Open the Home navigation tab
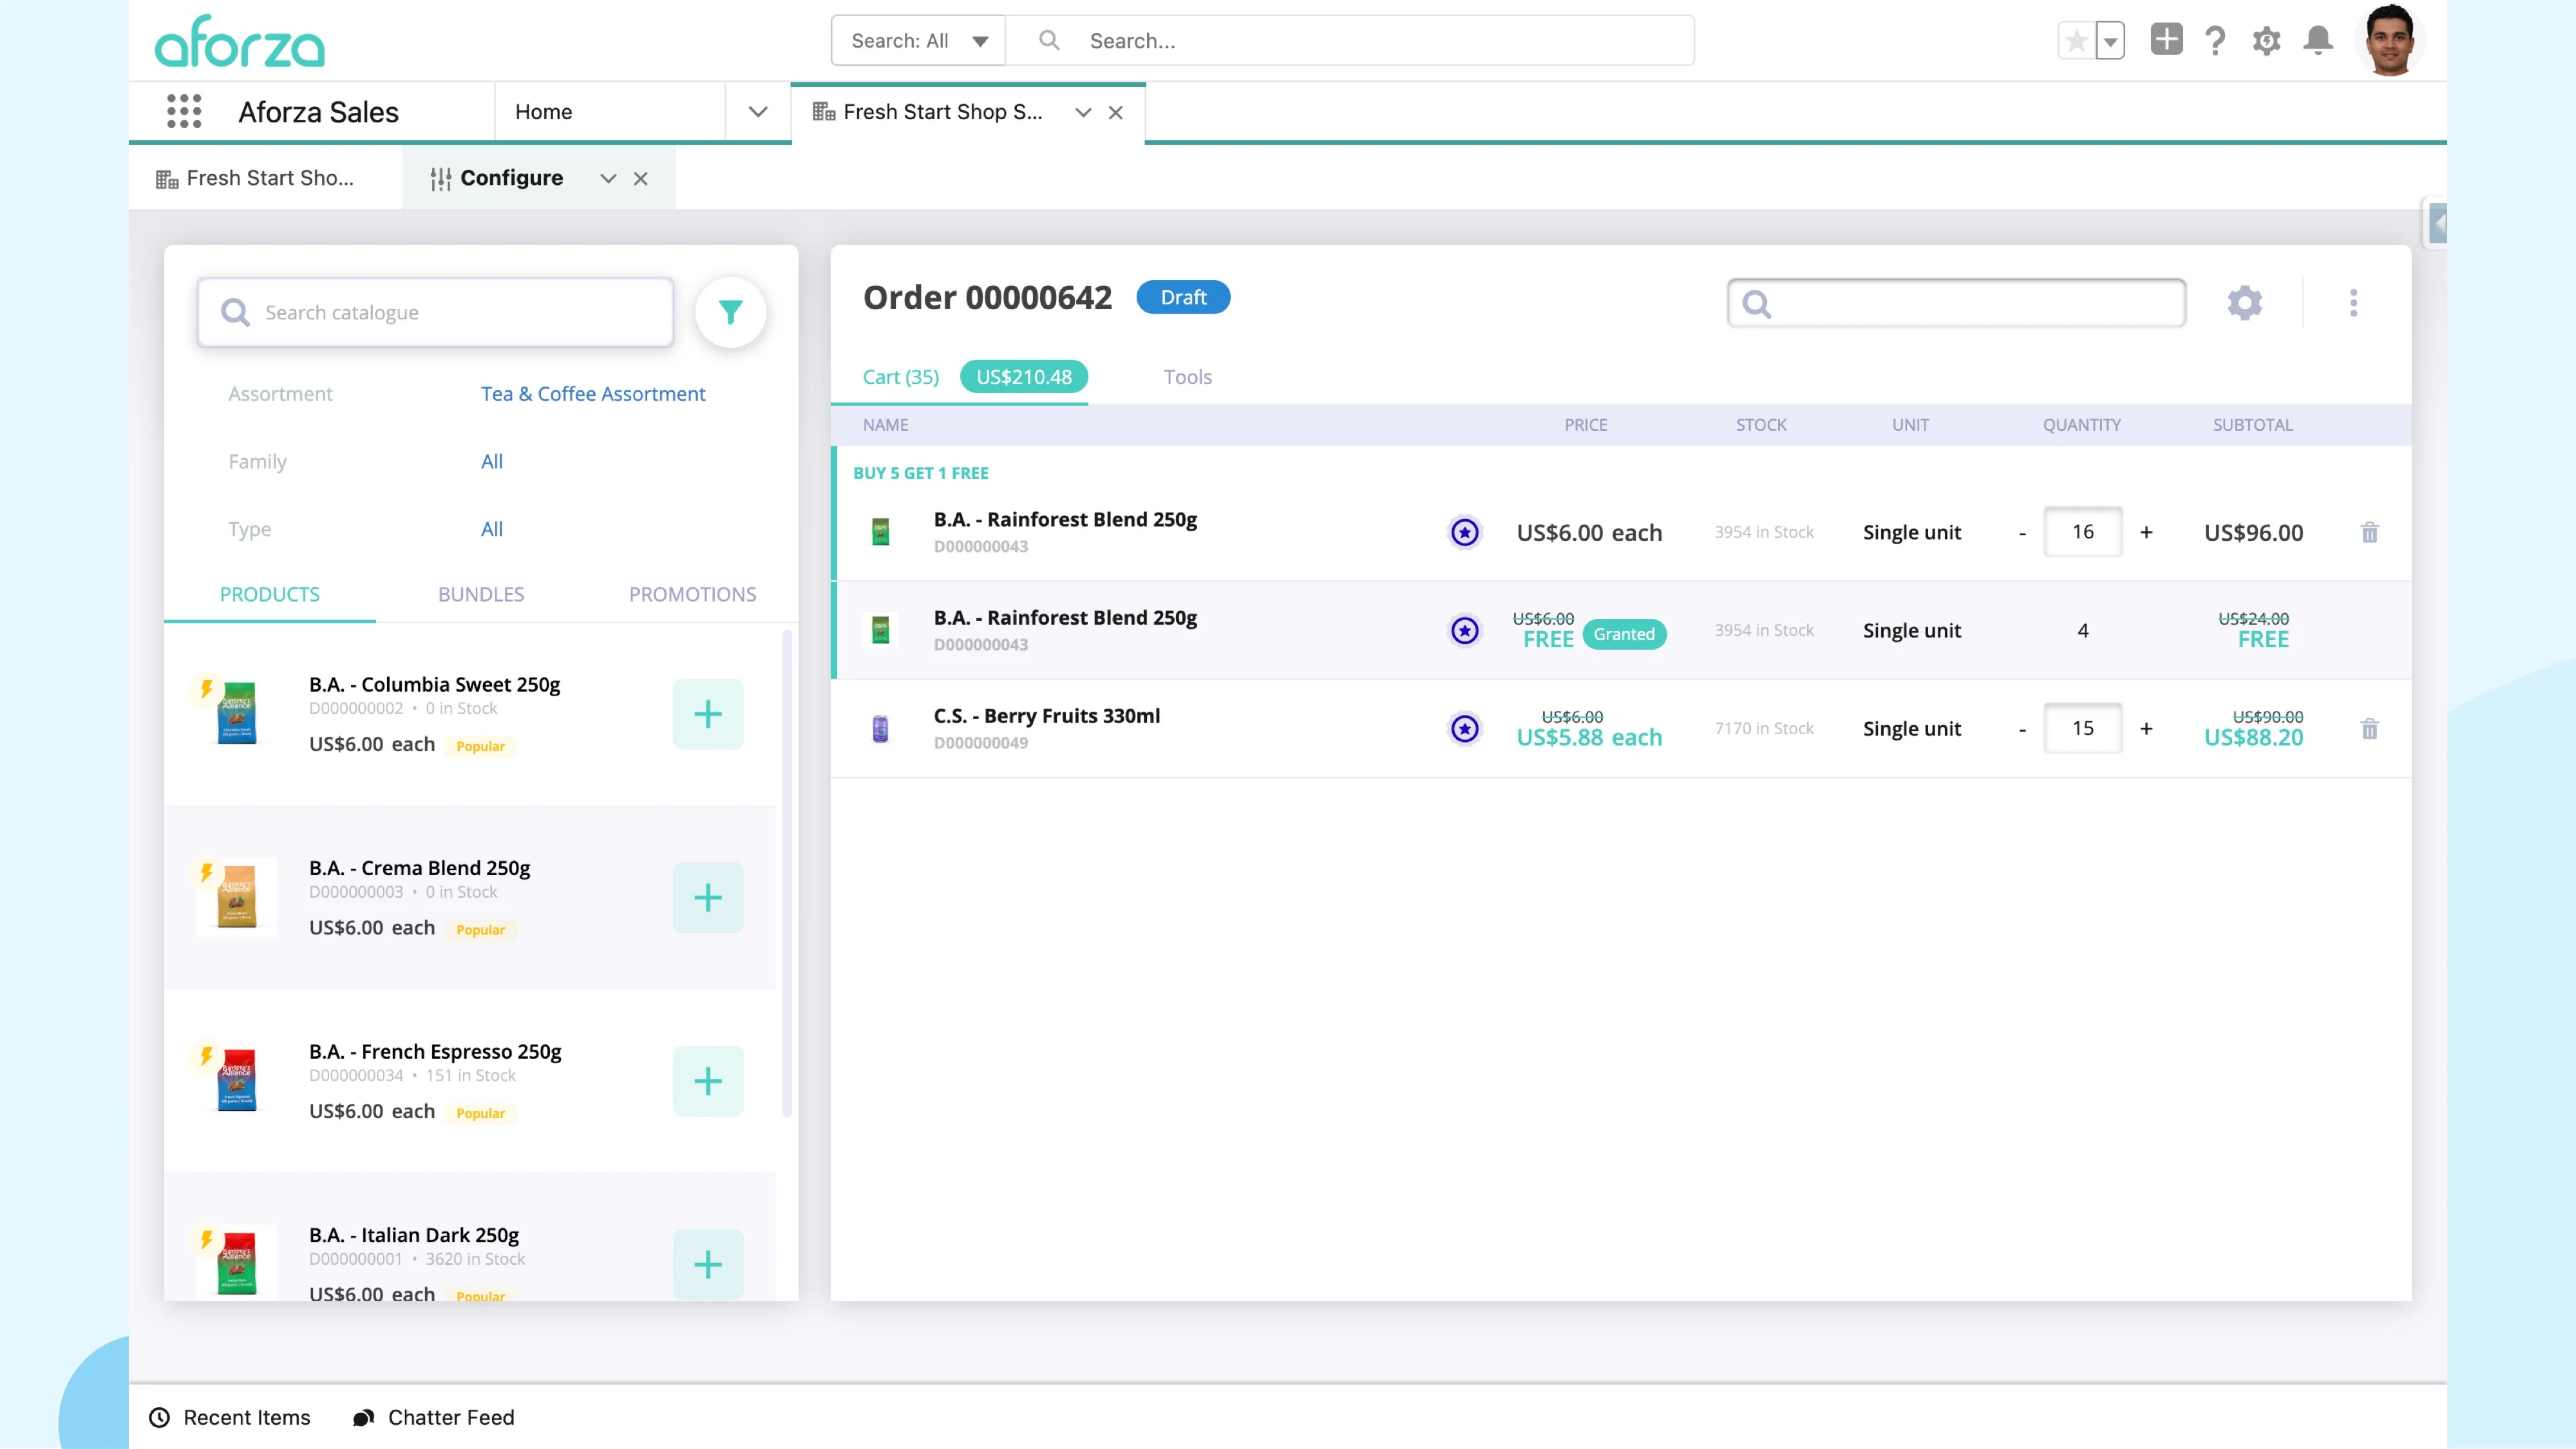 point(544,112)
